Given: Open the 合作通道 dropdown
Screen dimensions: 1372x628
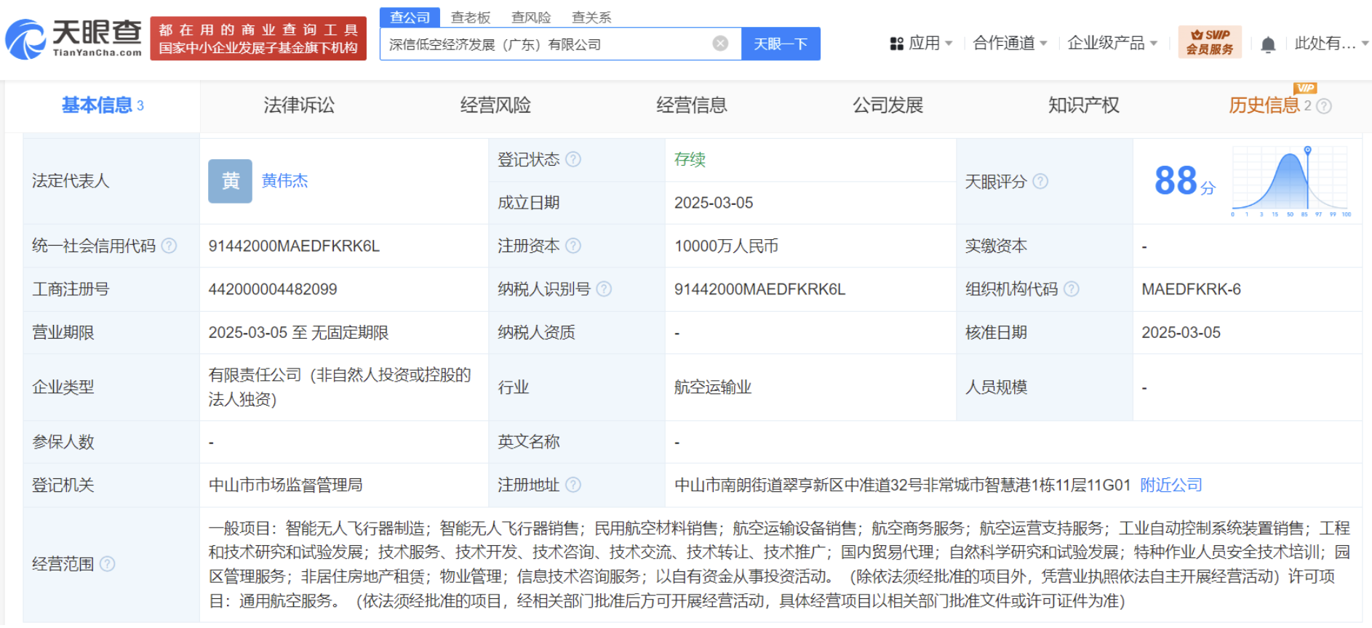Looking at the screenshot, I should pos(1010,44).
